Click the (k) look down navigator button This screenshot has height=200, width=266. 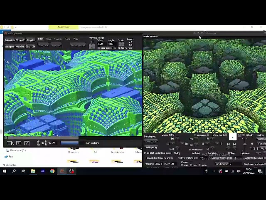[x=212, y=149]
